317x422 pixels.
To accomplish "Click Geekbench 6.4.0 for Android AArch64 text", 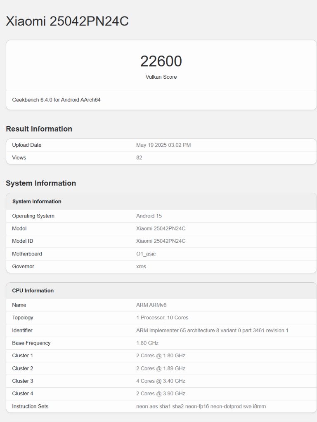I will point(56,100).
